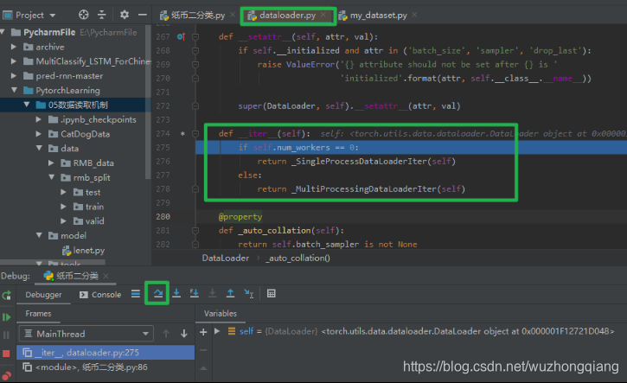The width and height of the screenshot is (627, 383).
Task: Expand MultiClassify_LSTM_ForChinese folder
Action: [14, 61]
